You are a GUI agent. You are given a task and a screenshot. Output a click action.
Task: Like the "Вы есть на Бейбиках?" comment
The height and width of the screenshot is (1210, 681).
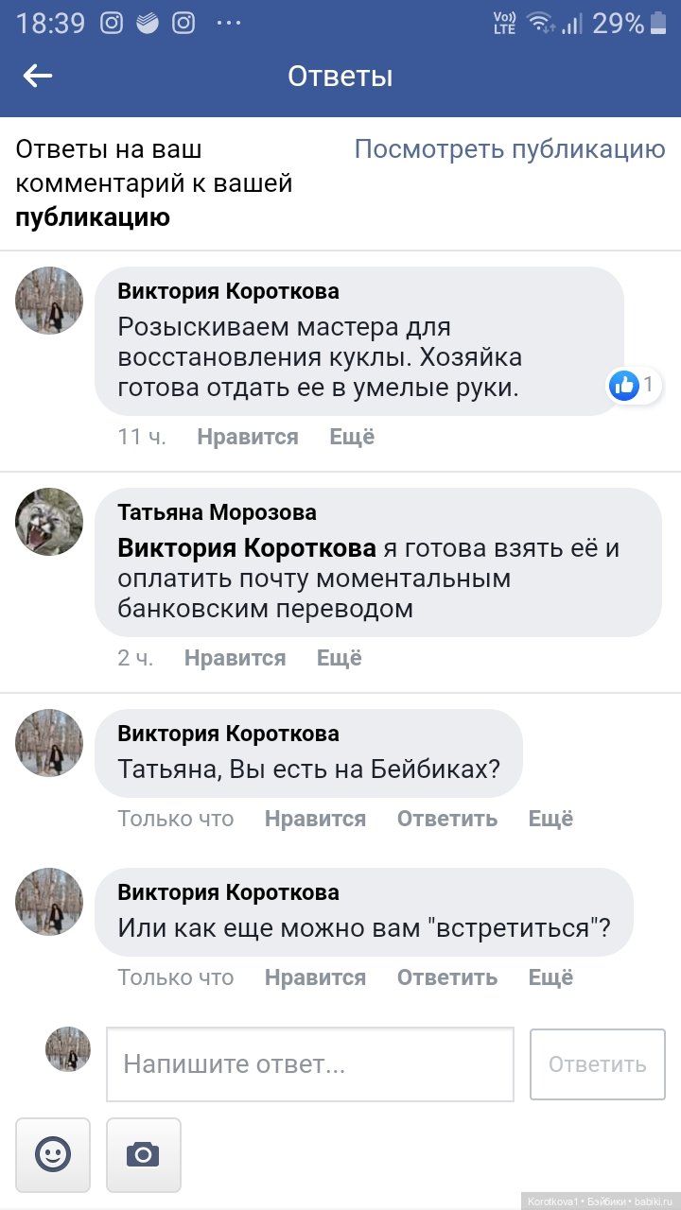[315, 819]
